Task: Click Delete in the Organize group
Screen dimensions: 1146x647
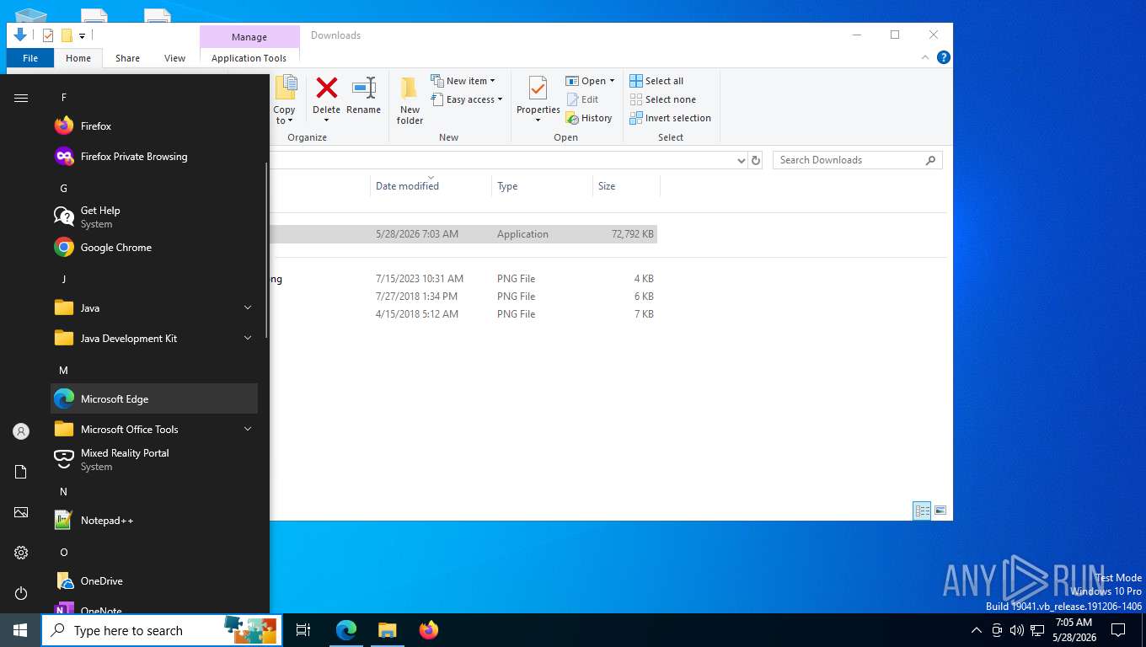Action: (x=326, y=99)
